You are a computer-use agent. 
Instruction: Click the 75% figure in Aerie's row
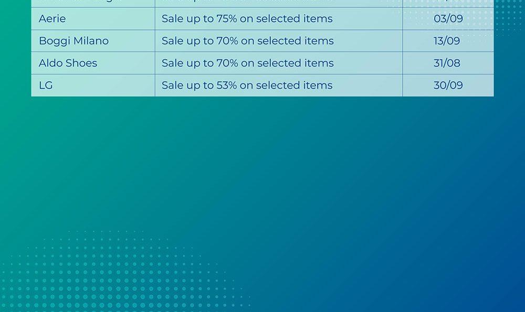[x=227, y=19]
